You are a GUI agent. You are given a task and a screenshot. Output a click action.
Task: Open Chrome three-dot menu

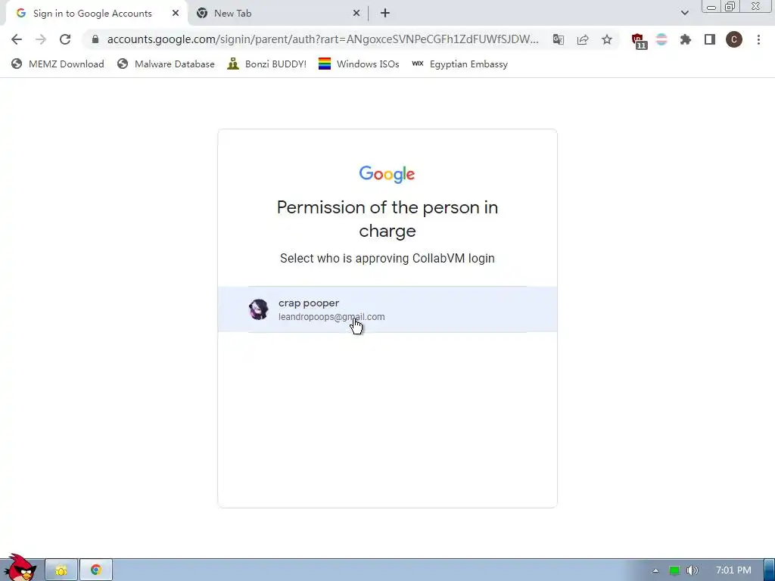pyautogui.click(x=758, y=39)
